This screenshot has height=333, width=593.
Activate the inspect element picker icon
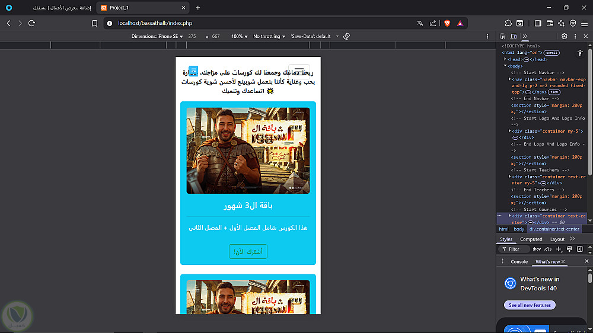[x=503, y=36]
